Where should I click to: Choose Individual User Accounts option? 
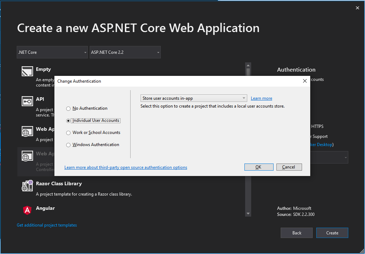pos(68,121)
